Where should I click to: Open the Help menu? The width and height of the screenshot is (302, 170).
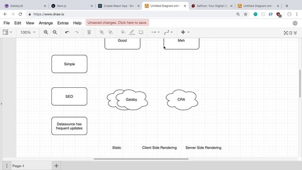77,23
